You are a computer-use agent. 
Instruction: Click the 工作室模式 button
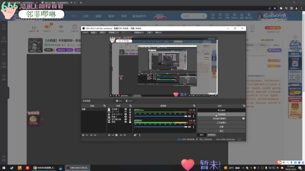pyautogui.click(x=222, y=123)
